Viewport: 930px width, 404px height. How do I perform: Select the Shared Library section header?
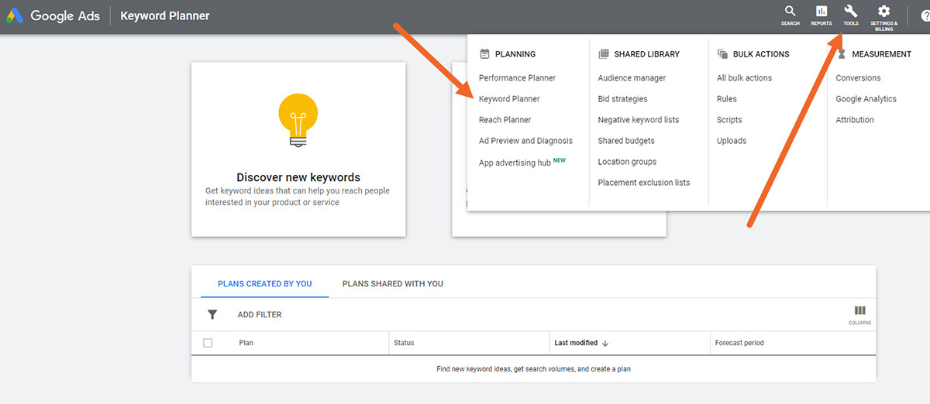point(639,54)
